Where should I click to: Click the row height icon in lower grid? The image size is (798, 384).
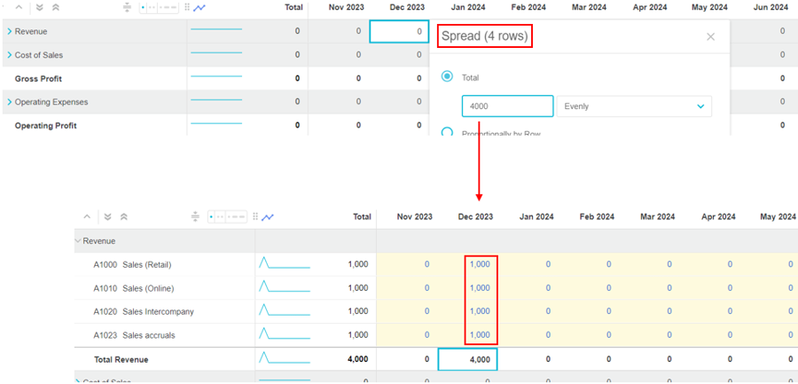click(x=195, y=216)
